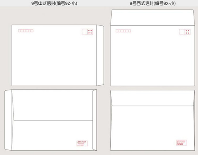Click the red printed text block on the Chinese-style envelope back
This screenshot has height=155, width=198.
coord(82,144)
